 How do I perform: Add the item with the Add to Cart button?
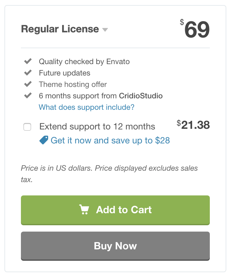tap(115, 210)
